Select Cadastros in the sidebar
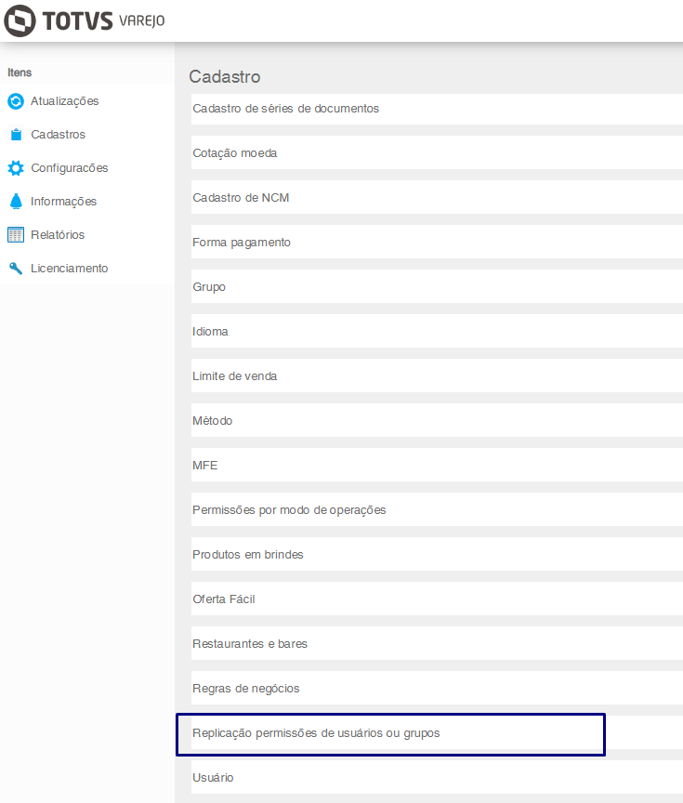 (x=58, y=135)
